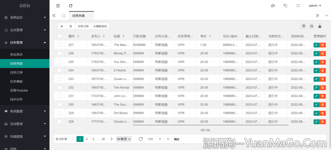Check the row for task 230
This screenshot has width=331, height=150.
(59, 105)
